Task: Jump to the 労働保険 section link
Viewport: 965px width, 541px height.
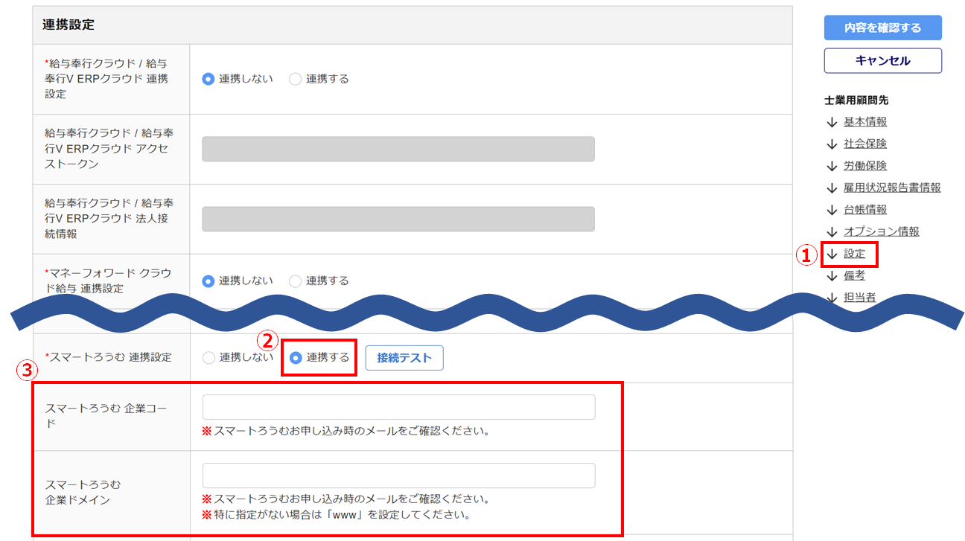Action: click(x=865, y=166)
